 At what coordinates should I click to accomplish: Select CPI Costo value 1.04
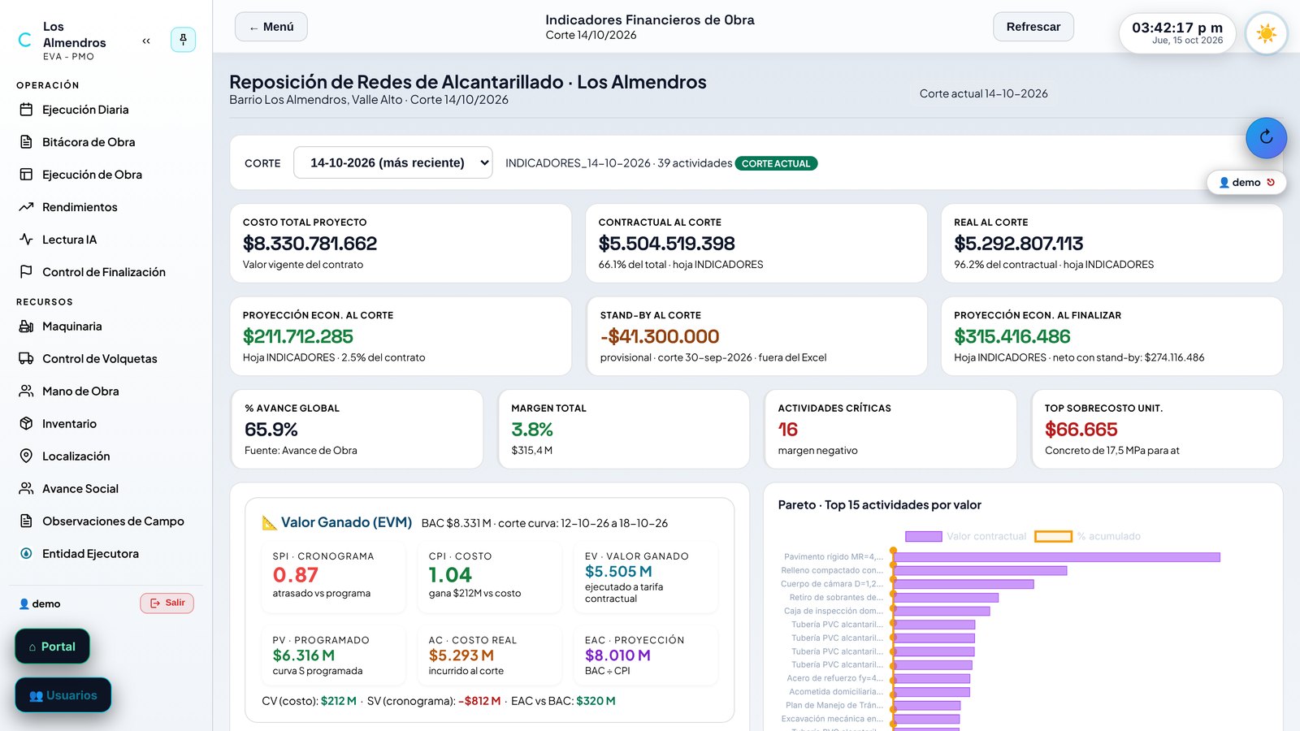coord(450,575)
